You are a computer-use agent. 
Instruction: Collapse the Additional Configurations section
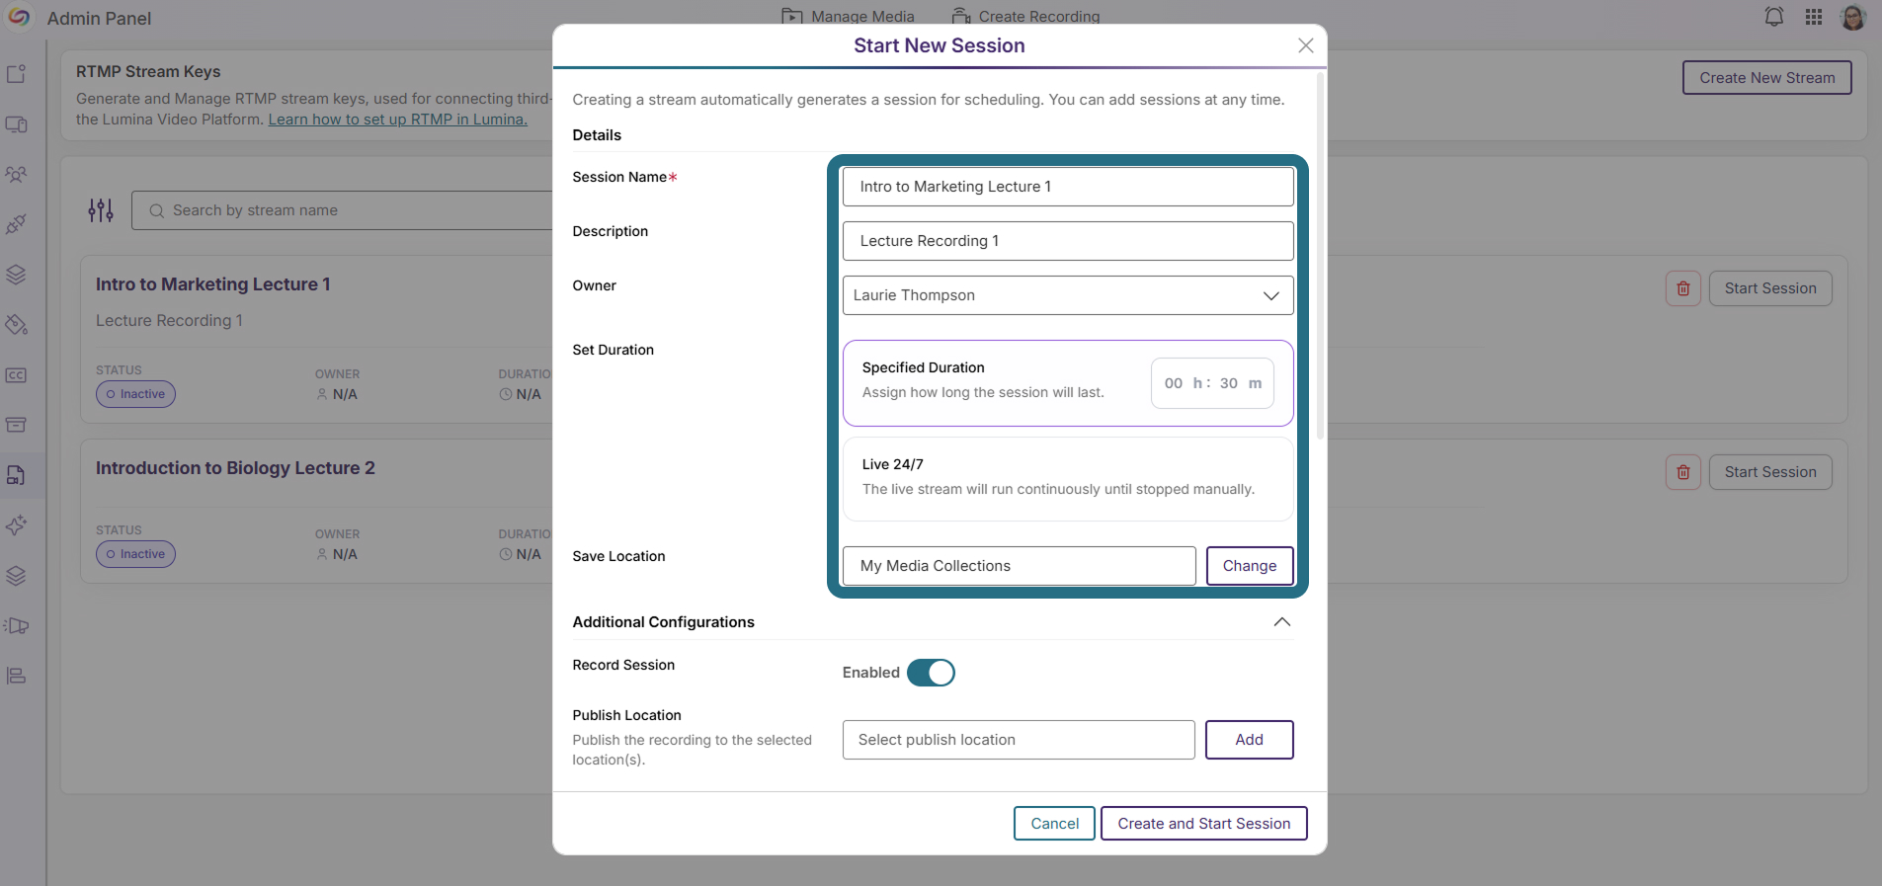[1282, 622]
